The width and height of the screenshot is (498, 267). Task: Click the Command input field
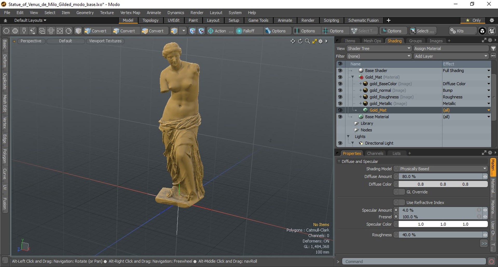pos(414,261)
